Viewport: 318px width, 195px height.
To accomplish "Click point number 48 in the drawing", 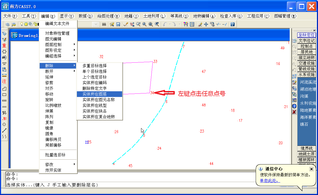I will click(x=203, y=105).
